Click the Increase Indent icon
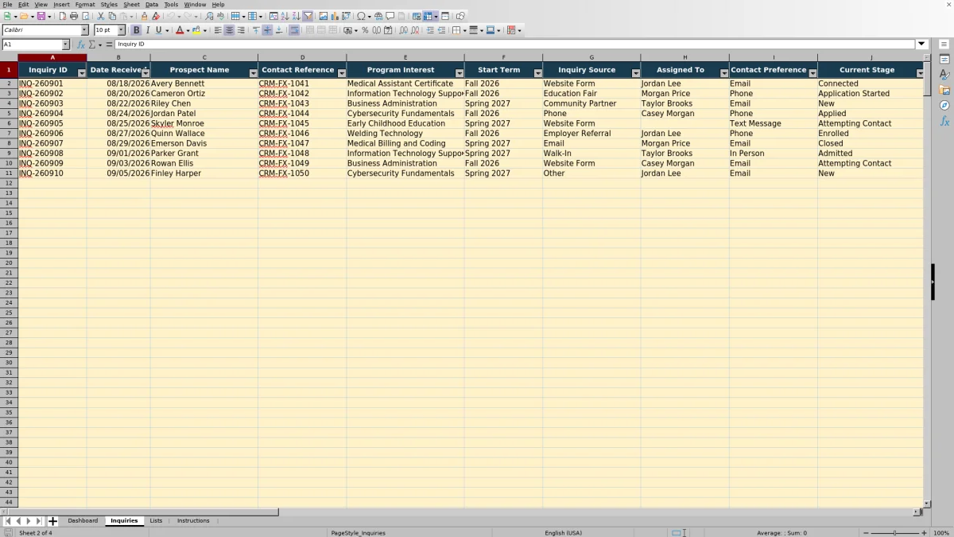Image resolution: width=954 pixels, height=537 pixels. [x=430, y=30]
